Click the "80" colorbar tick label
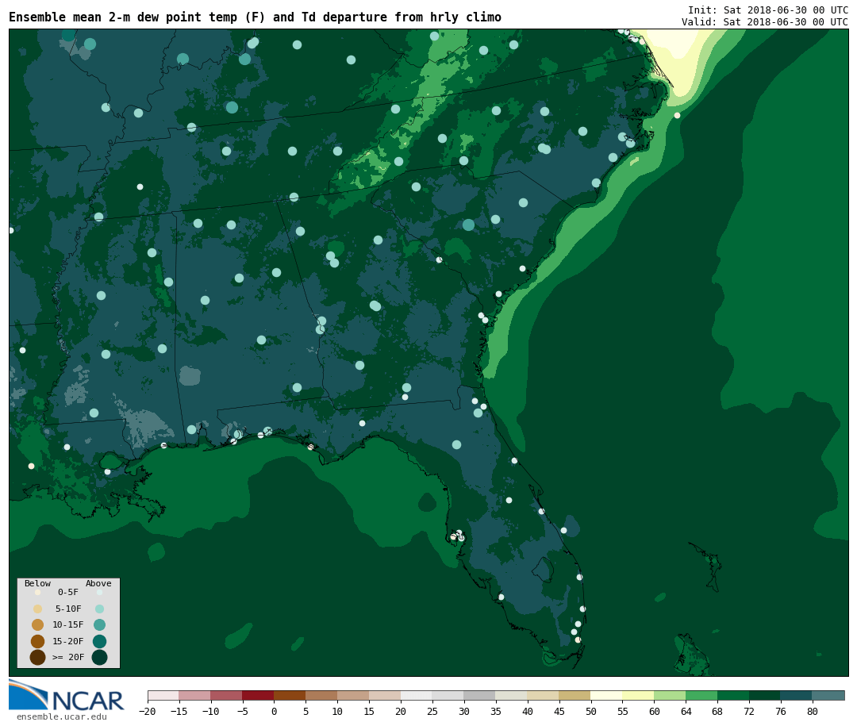The width and height of the screenshot is (857, 726). pos(813,711)
